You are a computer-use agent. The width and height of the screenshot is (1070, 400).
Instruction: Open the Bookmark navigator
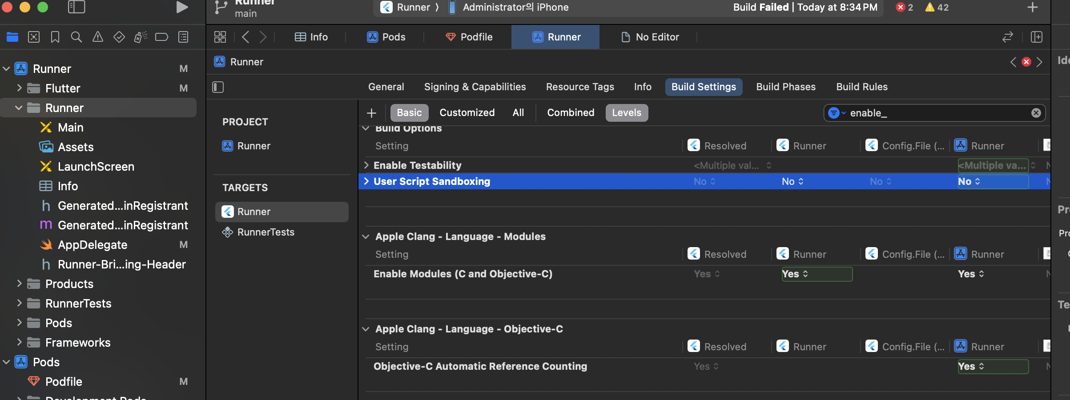(x=55, y=37)
